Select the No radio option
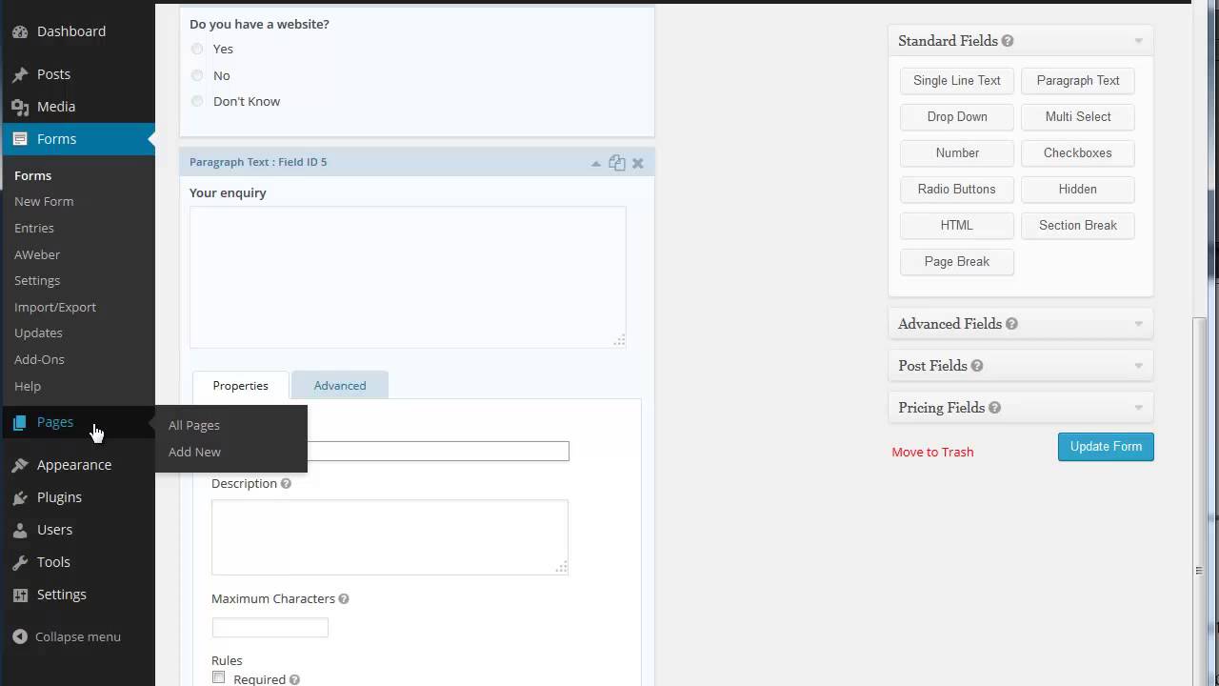The height and width of the screenshot is (686, 1219). pyautogui.click(x=197, y=75)
